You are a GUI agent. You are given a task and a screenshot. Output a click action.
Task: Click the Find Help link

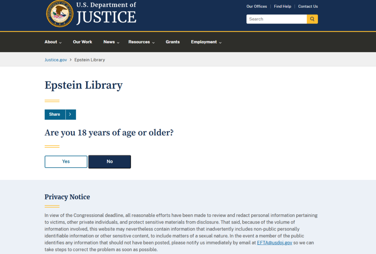(x=282, y=6)
